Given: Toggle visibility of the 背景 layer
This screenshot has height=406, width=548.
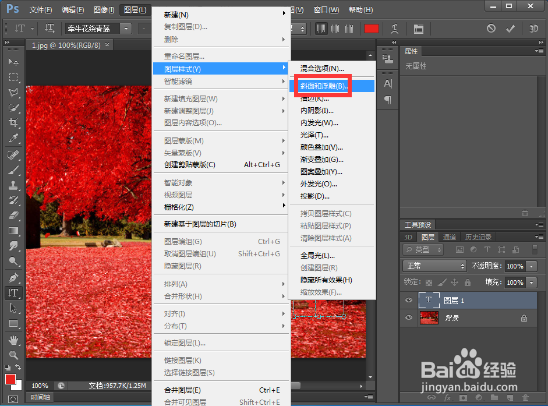Looking at the screenshot, I should [408, 317].
